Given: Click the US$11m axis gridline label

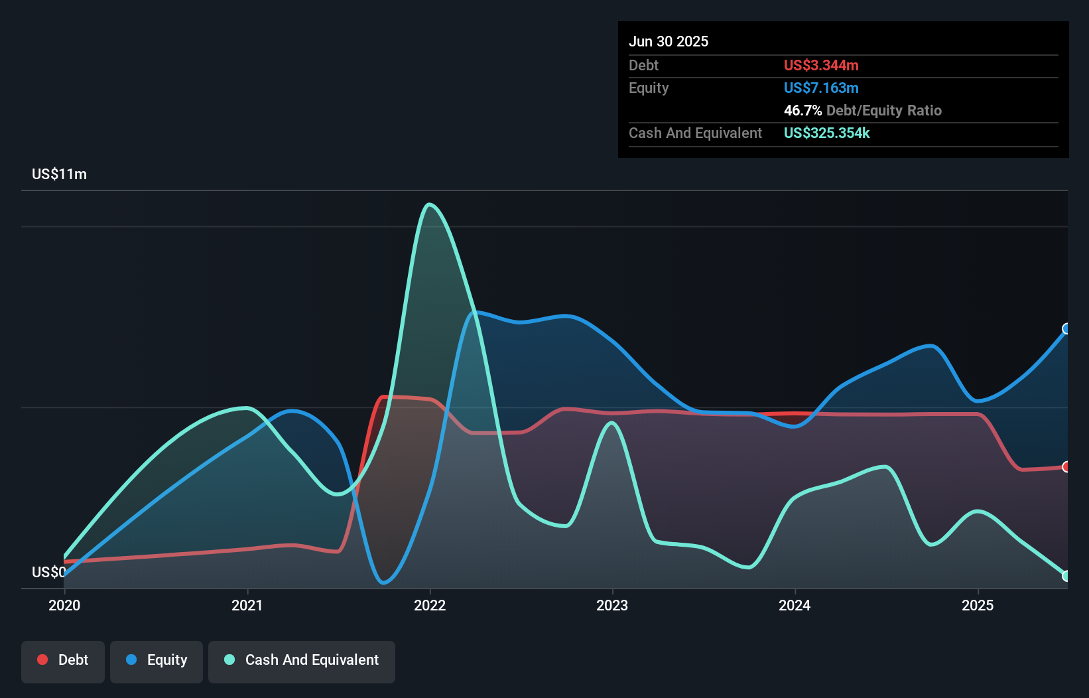Looking at the screenshot, I should pyautogui.click(x=59, y=174).
